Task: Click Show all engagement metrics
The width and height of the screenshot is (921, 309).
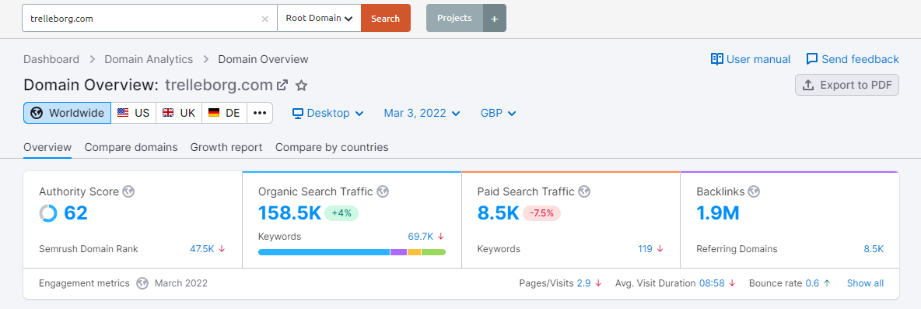Action: pyautogui.click(x=865, y=283)
